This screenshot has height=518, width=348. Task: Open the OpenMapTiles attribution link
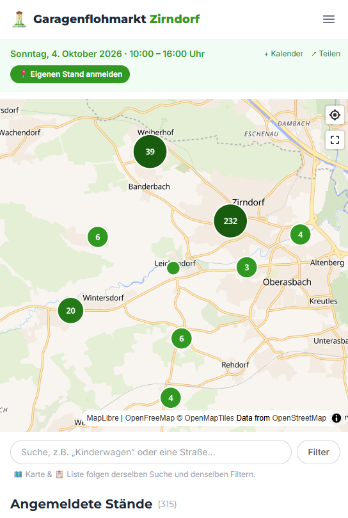coord(205,418)
